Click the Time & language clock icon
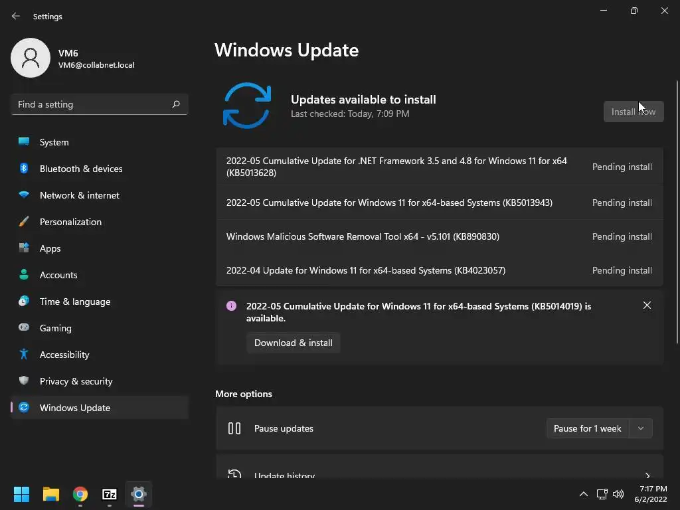Image resolution: width=680 pixels, height=510 pixels. click(x=24, y=301)
